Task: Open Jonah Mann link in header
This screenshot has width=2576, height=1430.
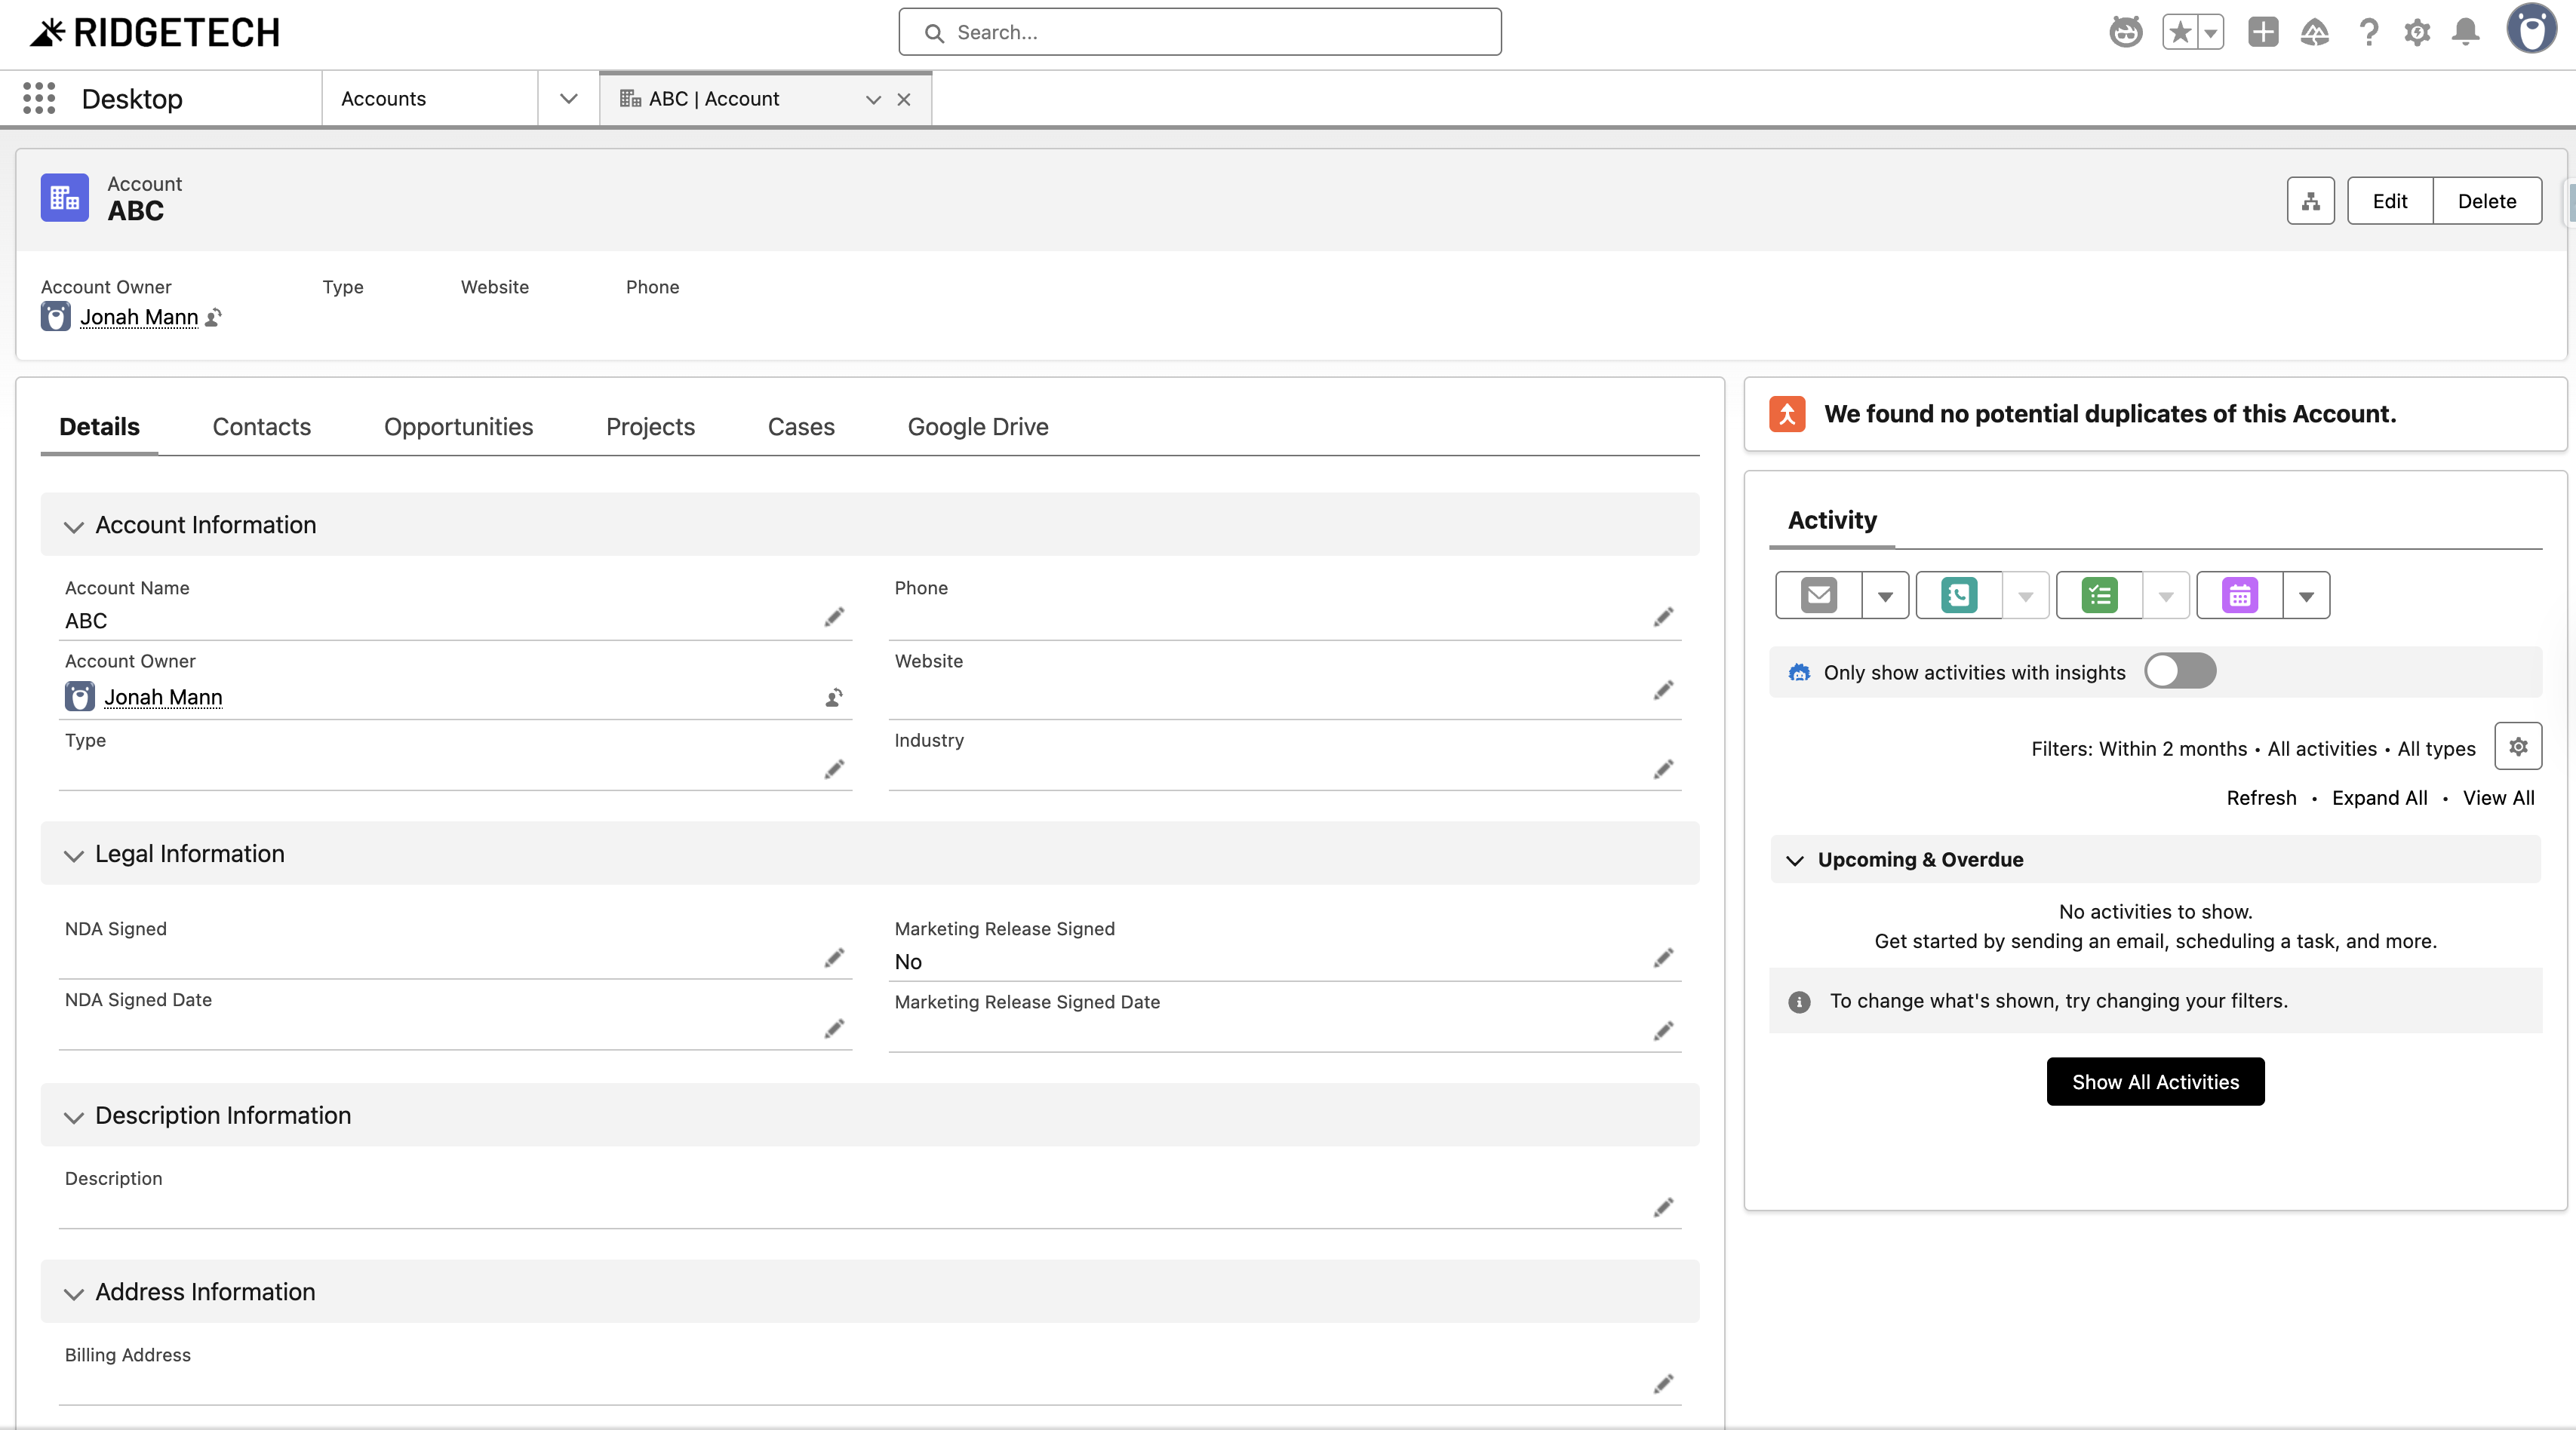Action: coord(139,317)
